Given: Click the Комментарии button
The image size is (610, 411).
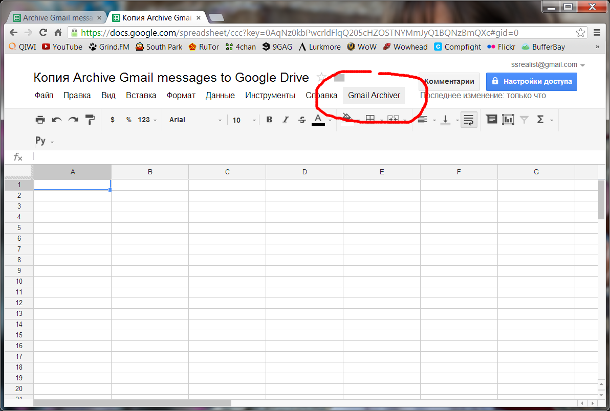Looking at the screenshot, I should pyautogui.click(x=449, y=81).
